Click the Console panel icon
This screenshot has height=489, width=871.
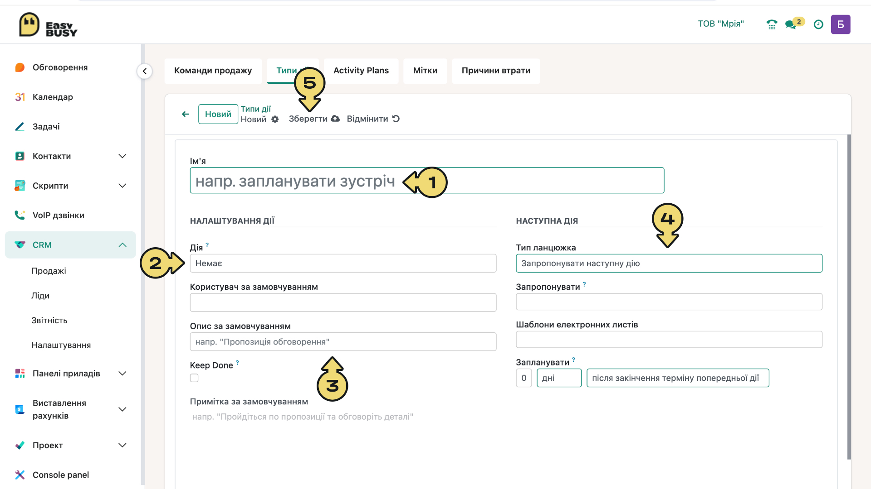[x=20, y=475]
